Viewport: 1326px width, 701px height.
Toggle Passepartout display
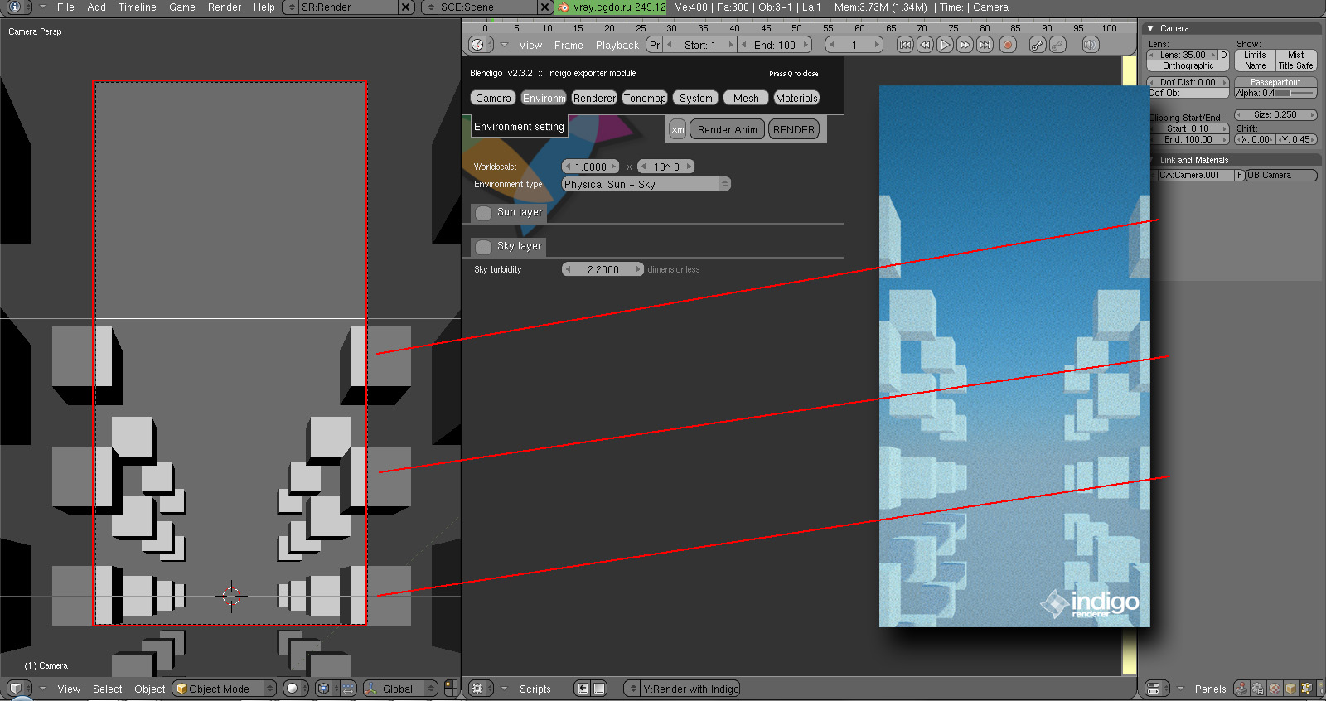(1275, 82)
